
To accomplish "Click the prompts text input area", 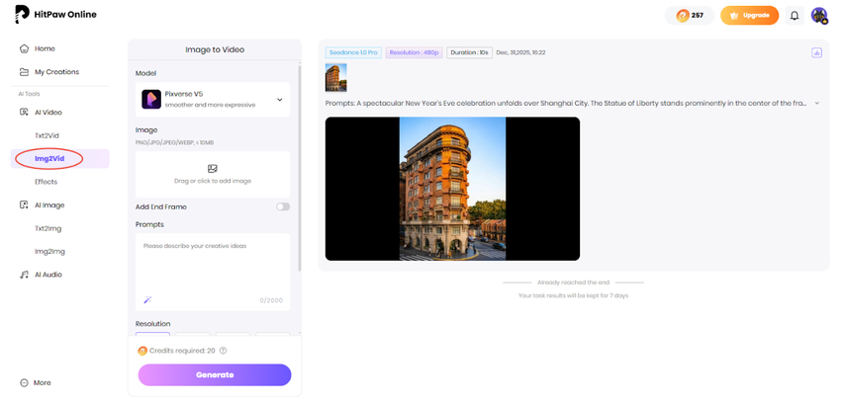I will (213, 267).
